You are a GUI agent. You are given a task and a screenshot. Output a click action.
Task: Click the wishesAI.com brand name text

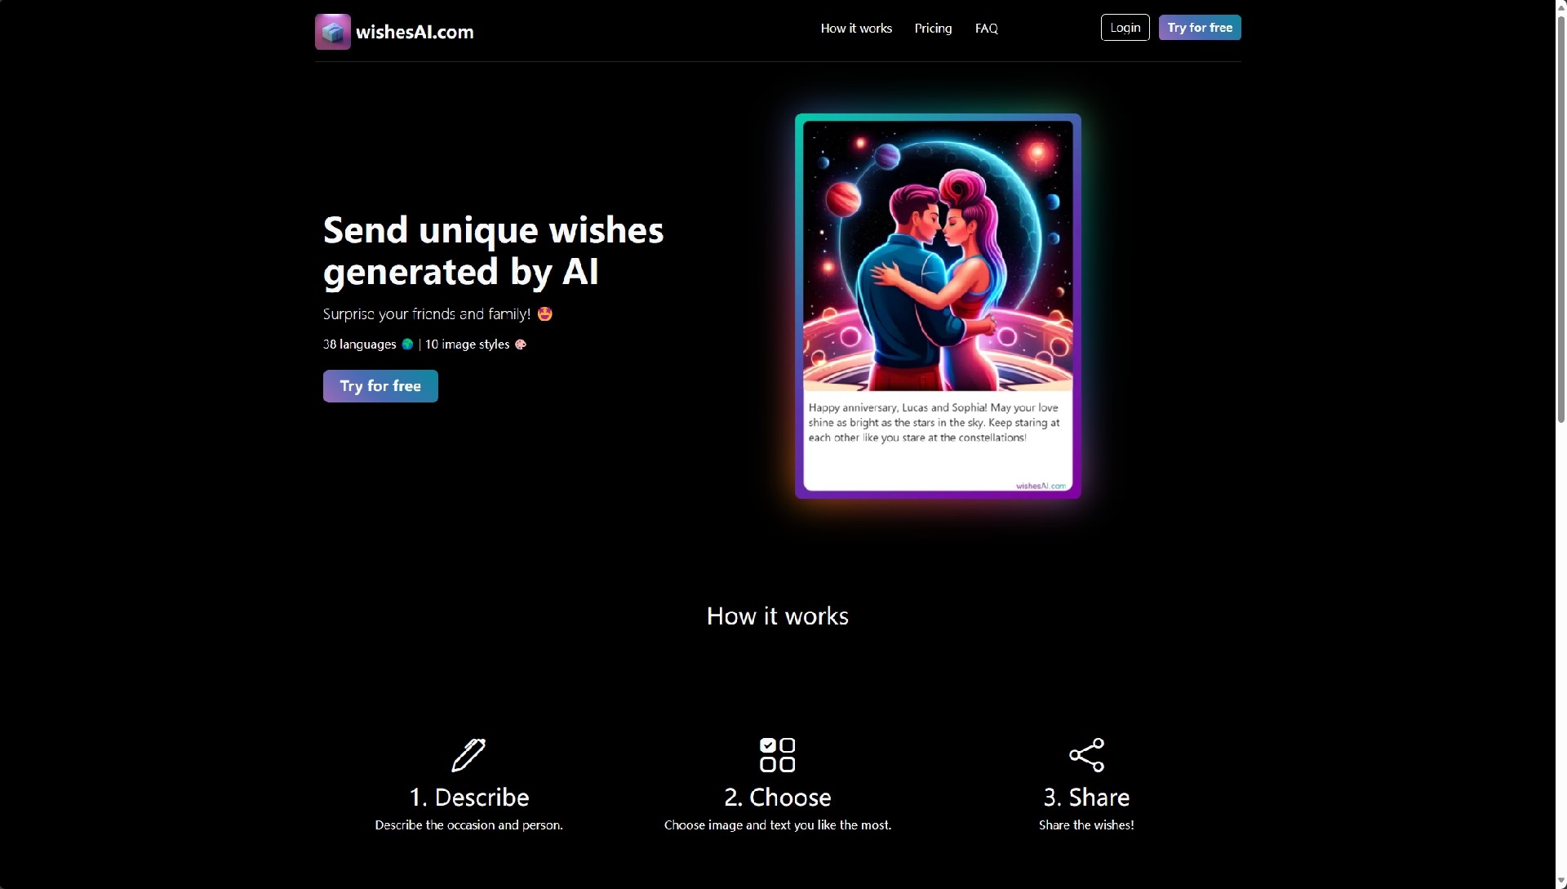click(415, 33)
